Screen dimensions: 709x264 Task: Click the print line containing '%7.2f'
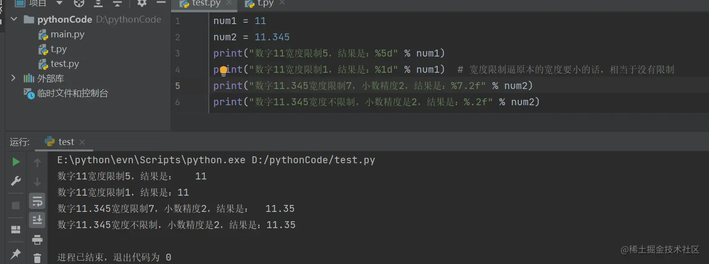(x=373, y=86)
